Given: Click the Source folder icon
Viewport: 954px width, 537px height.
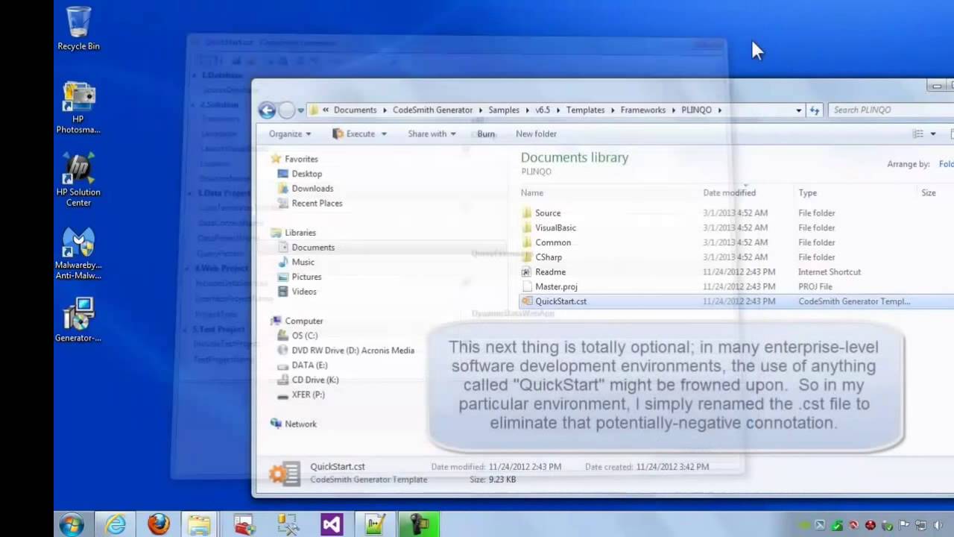Looking at the screenshot, I should (527, 213).
